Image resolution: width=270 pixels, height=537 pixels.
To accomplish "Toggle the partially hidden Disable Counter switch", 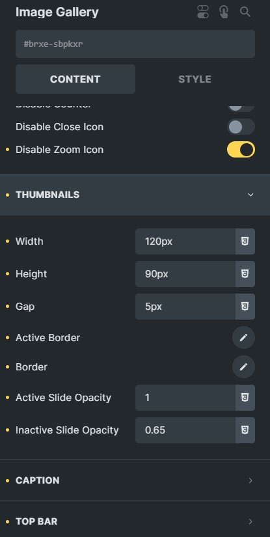I will pyautogui.click(x=241, y=107).
